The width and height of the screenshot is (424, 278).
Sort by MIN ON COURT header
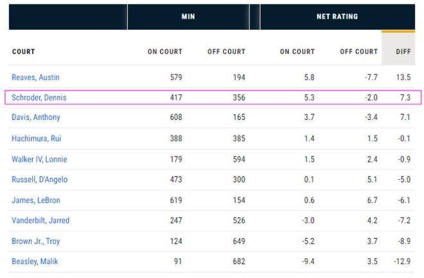(x=165, y=51)
